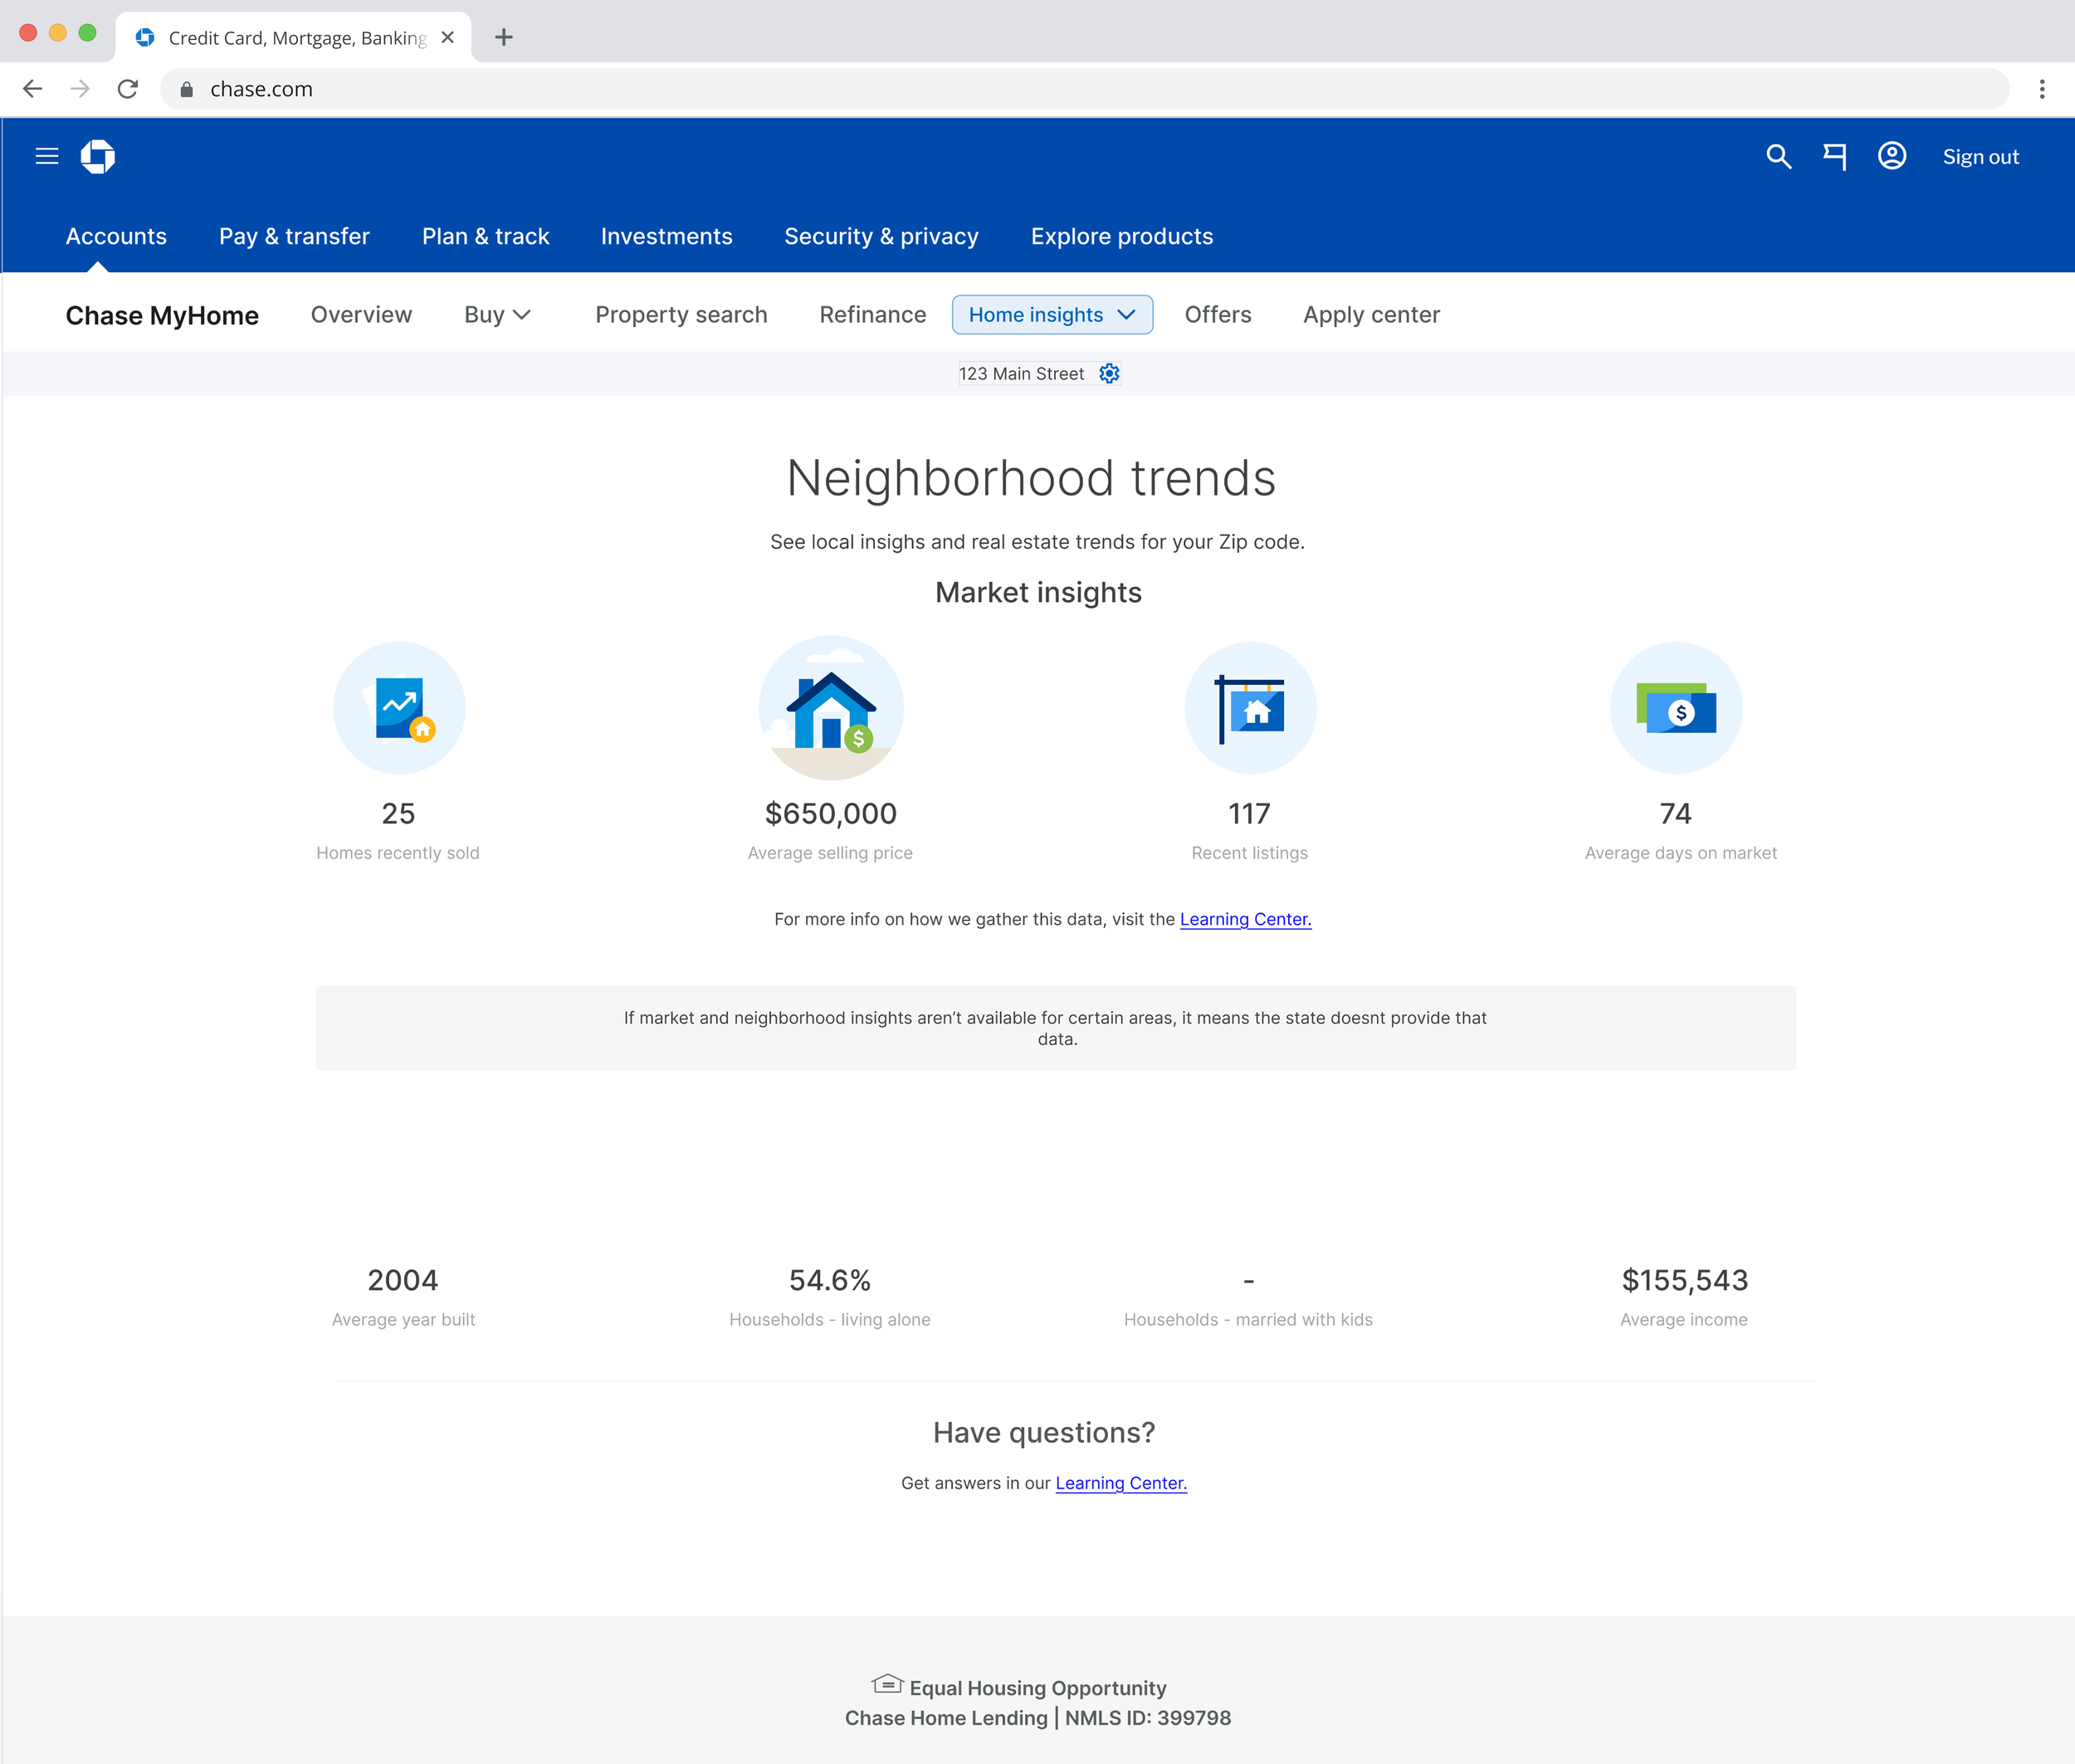Image resolution: width=2075 pixels, height=1764 pixels.
Task: Open the hamburger navigation menu
Action: pyautogui.click(x=47, y=156)
